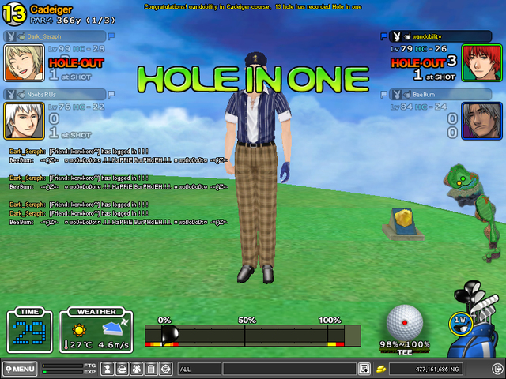Click the gold coins currency icon
Viewport: 506px width, 379px height.
(381, 369)
